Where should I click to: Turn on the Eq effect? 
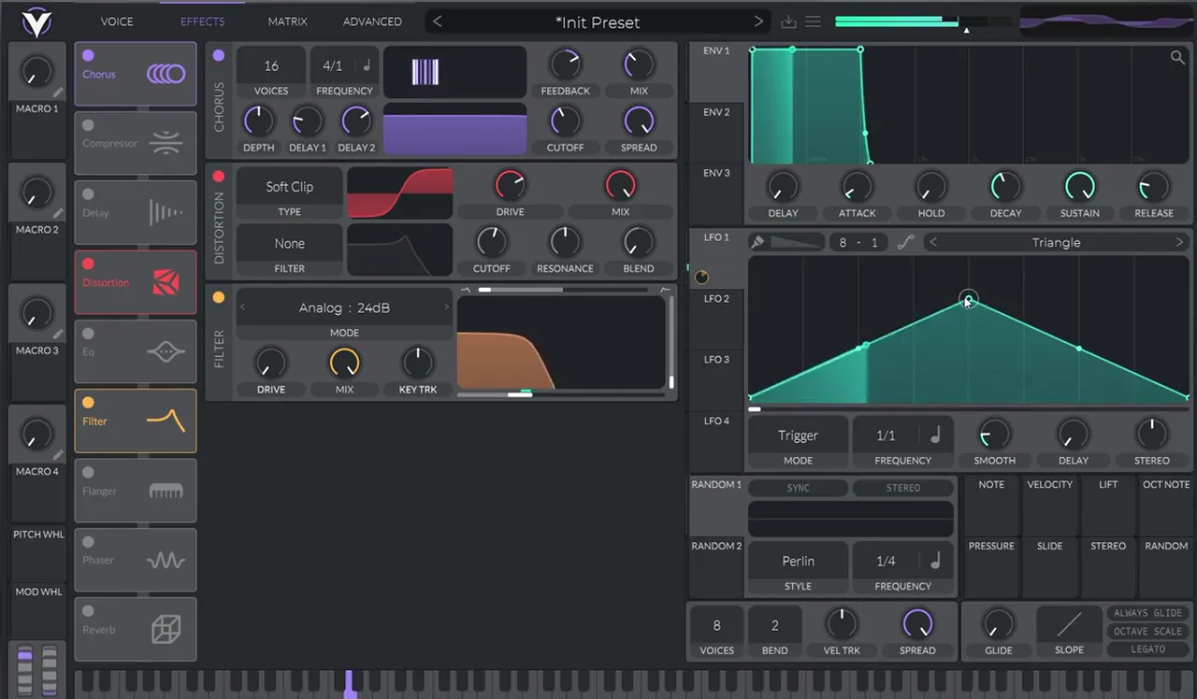pyautogui.click(x=88, y=334)
